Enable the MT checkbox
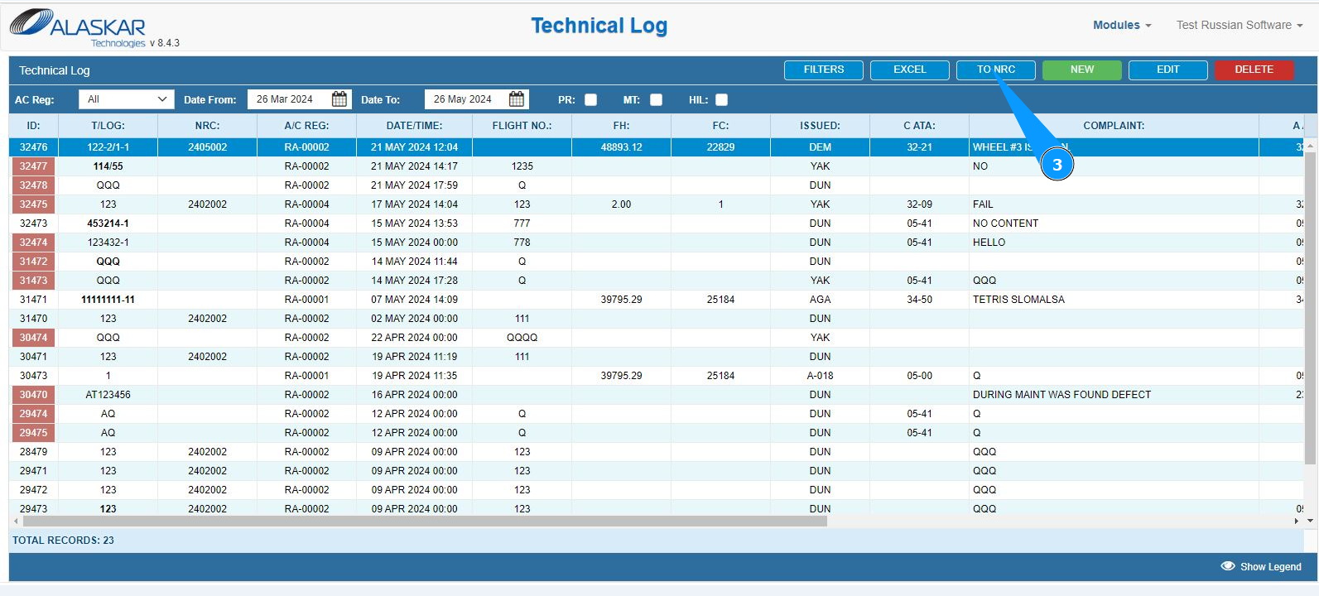Viewport: 1319px width, 596px height. pos(656,99)
